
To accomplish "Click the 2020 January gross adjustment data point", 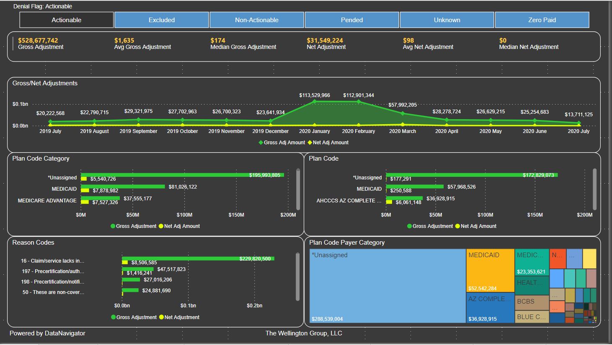I will tap(315, 102).
